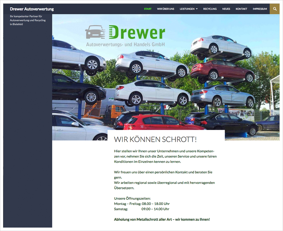The width and height of the screenshot is (283, 231).
Task: Select RECYCLING in the navigation bar
Action: tap(210, 9)
